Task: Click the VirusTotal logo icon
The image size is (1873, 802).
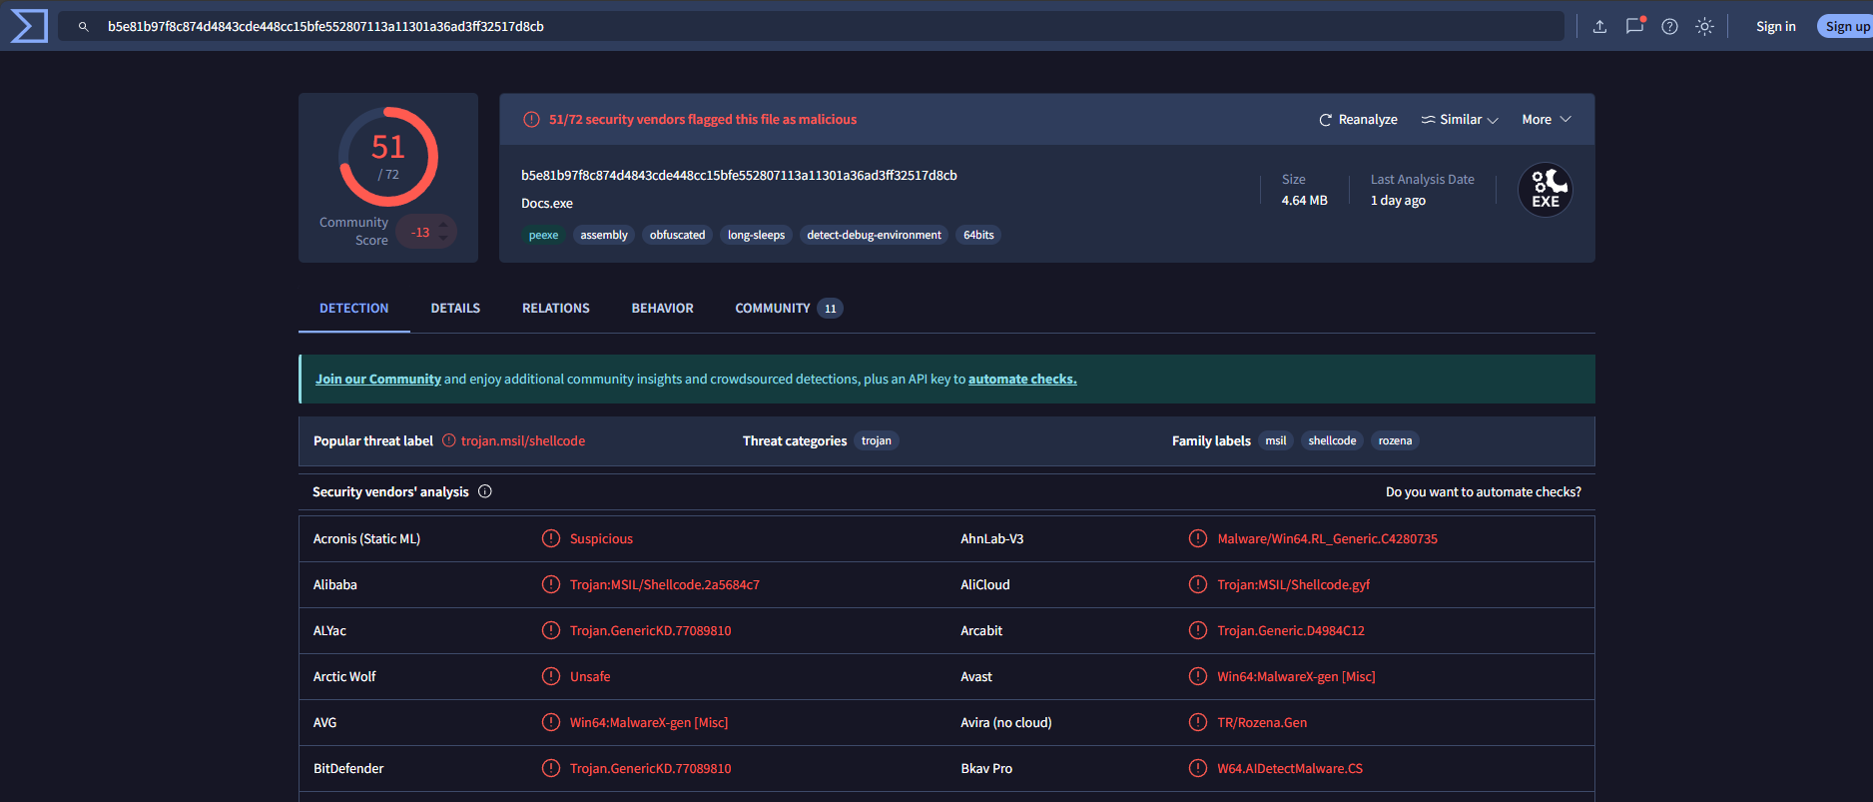Action: 28,26
